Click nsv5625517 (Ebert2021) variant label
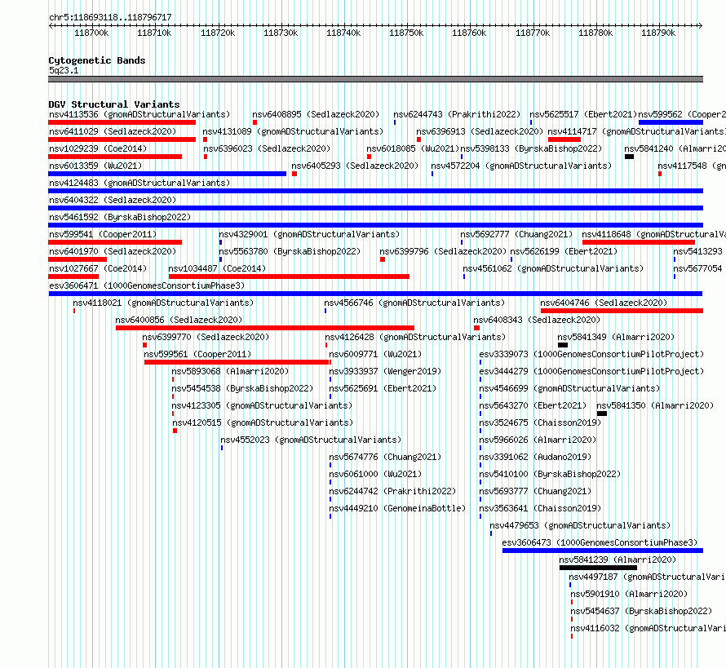 583,114
